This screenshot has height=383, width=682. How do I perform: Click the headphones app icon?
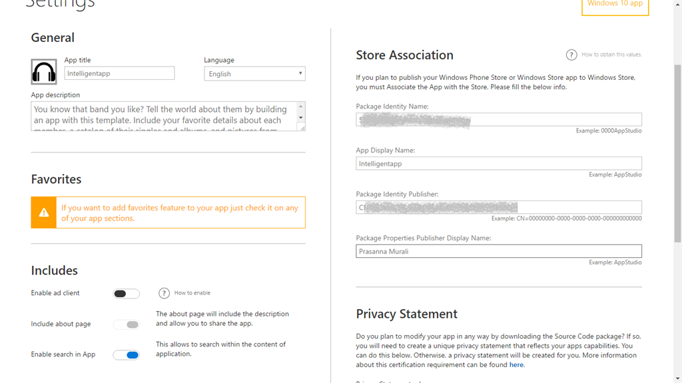point(44,72)
